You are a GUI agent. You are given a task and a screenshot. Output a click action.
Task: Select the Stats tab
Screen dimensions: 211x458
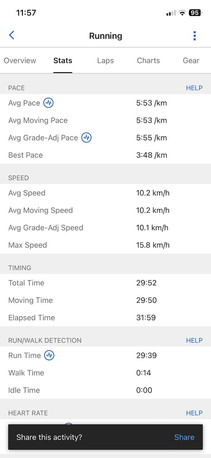tap(63, 61)
